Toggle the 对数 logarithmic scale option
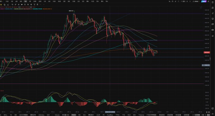 203,115
